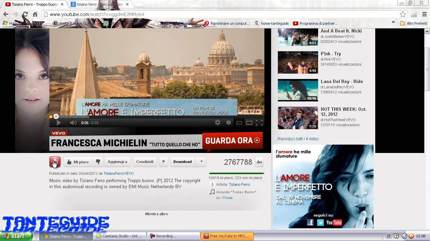
Task: Open a new browser tab
Action: pyautogui.click(x=139, y=4)
